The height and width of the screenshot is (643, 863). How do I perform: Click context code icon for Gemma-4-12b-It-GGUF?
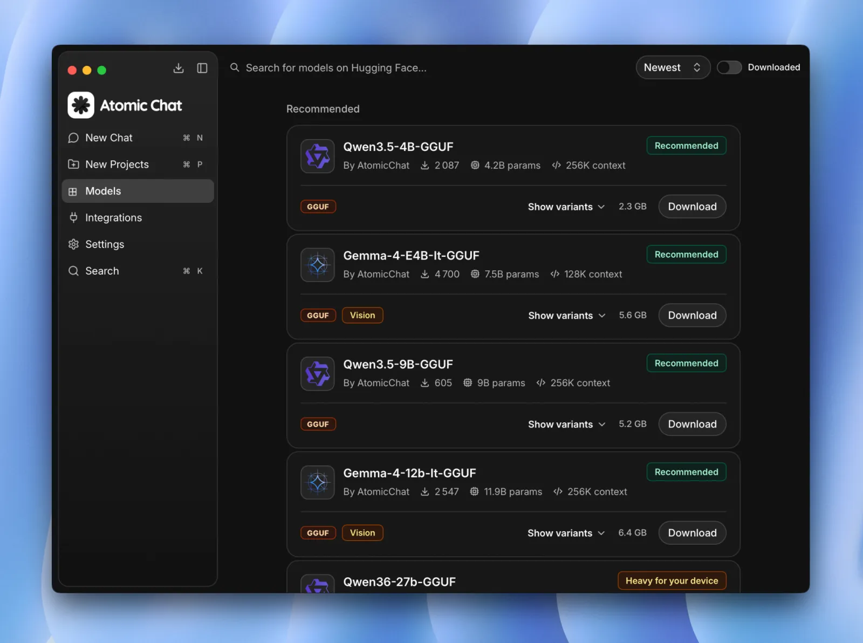tap(558, 491)
